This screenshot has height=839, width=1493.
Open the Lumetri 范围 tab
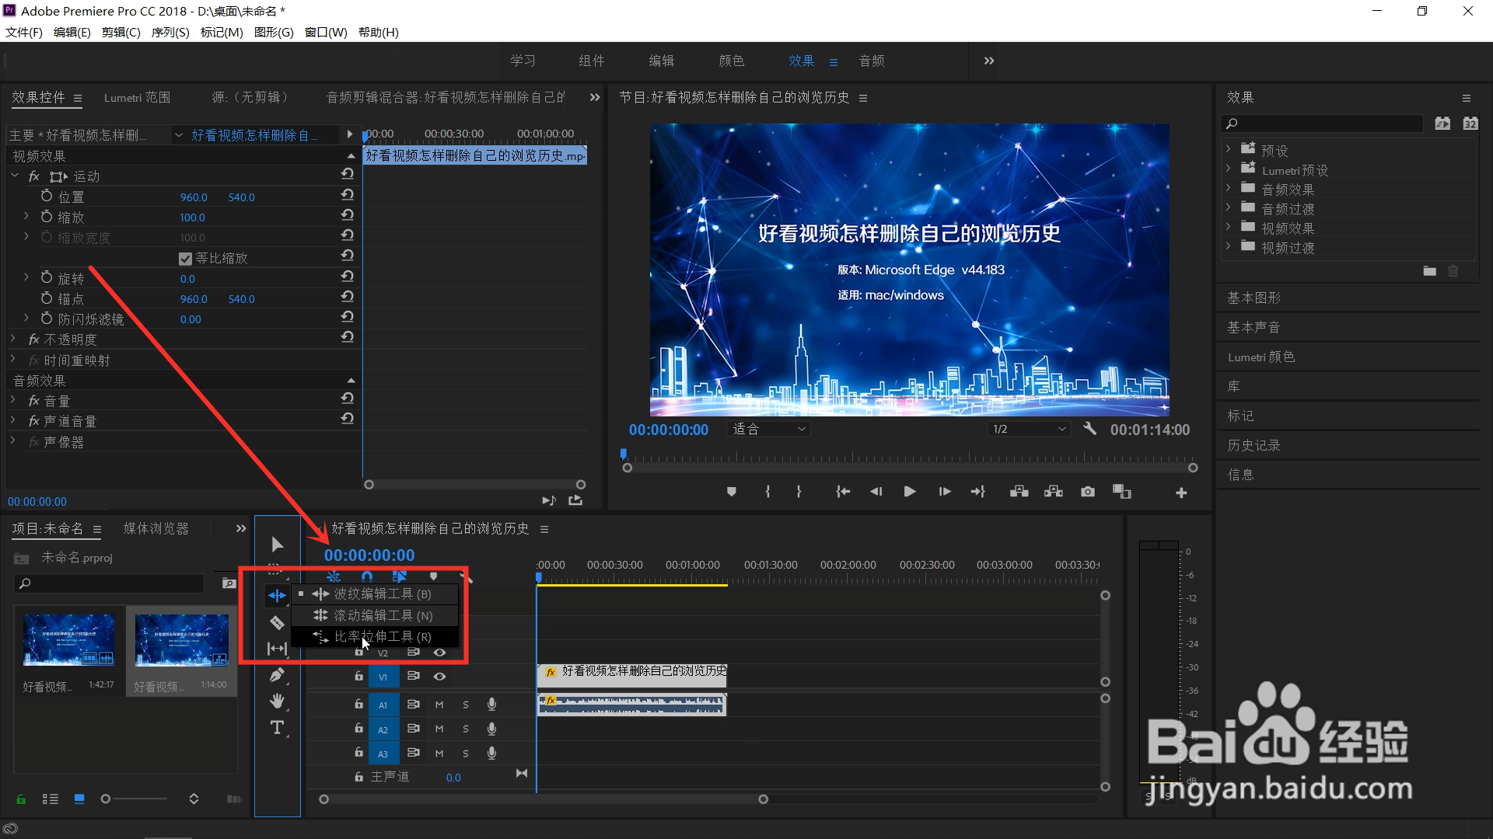137,98
